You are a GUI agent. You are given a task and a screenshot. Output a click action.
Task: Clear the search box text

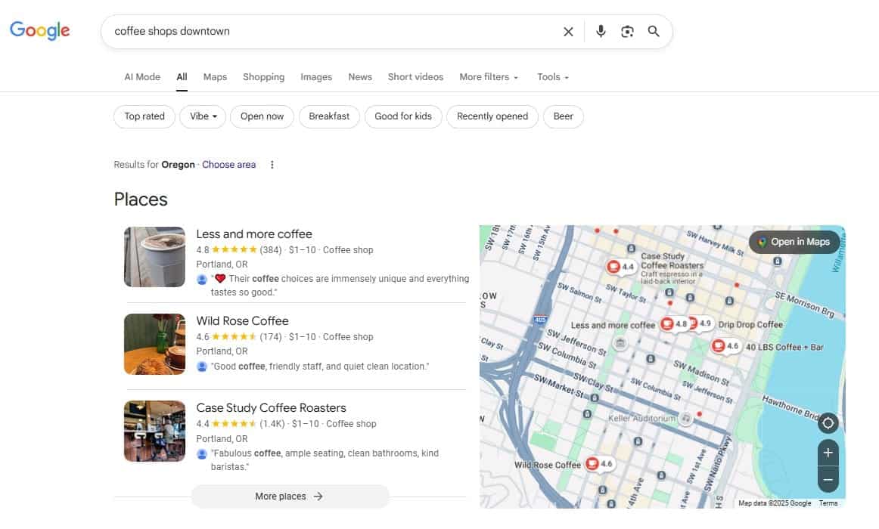pos(568,32)
